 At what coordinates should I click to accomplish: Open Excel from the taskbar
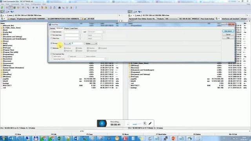click(x=60, y=138)
